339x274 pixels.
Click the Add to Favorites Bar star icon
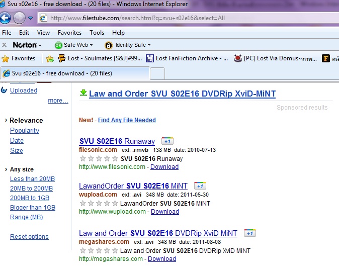50,58
